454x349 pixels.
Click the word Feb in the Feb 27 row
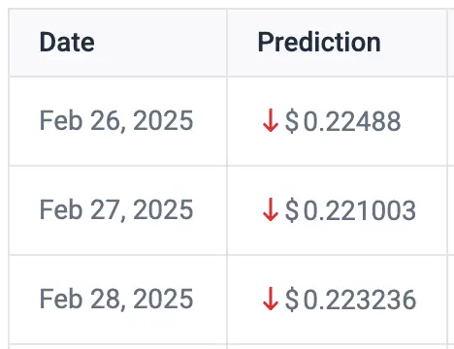click(x=61, y=209)
